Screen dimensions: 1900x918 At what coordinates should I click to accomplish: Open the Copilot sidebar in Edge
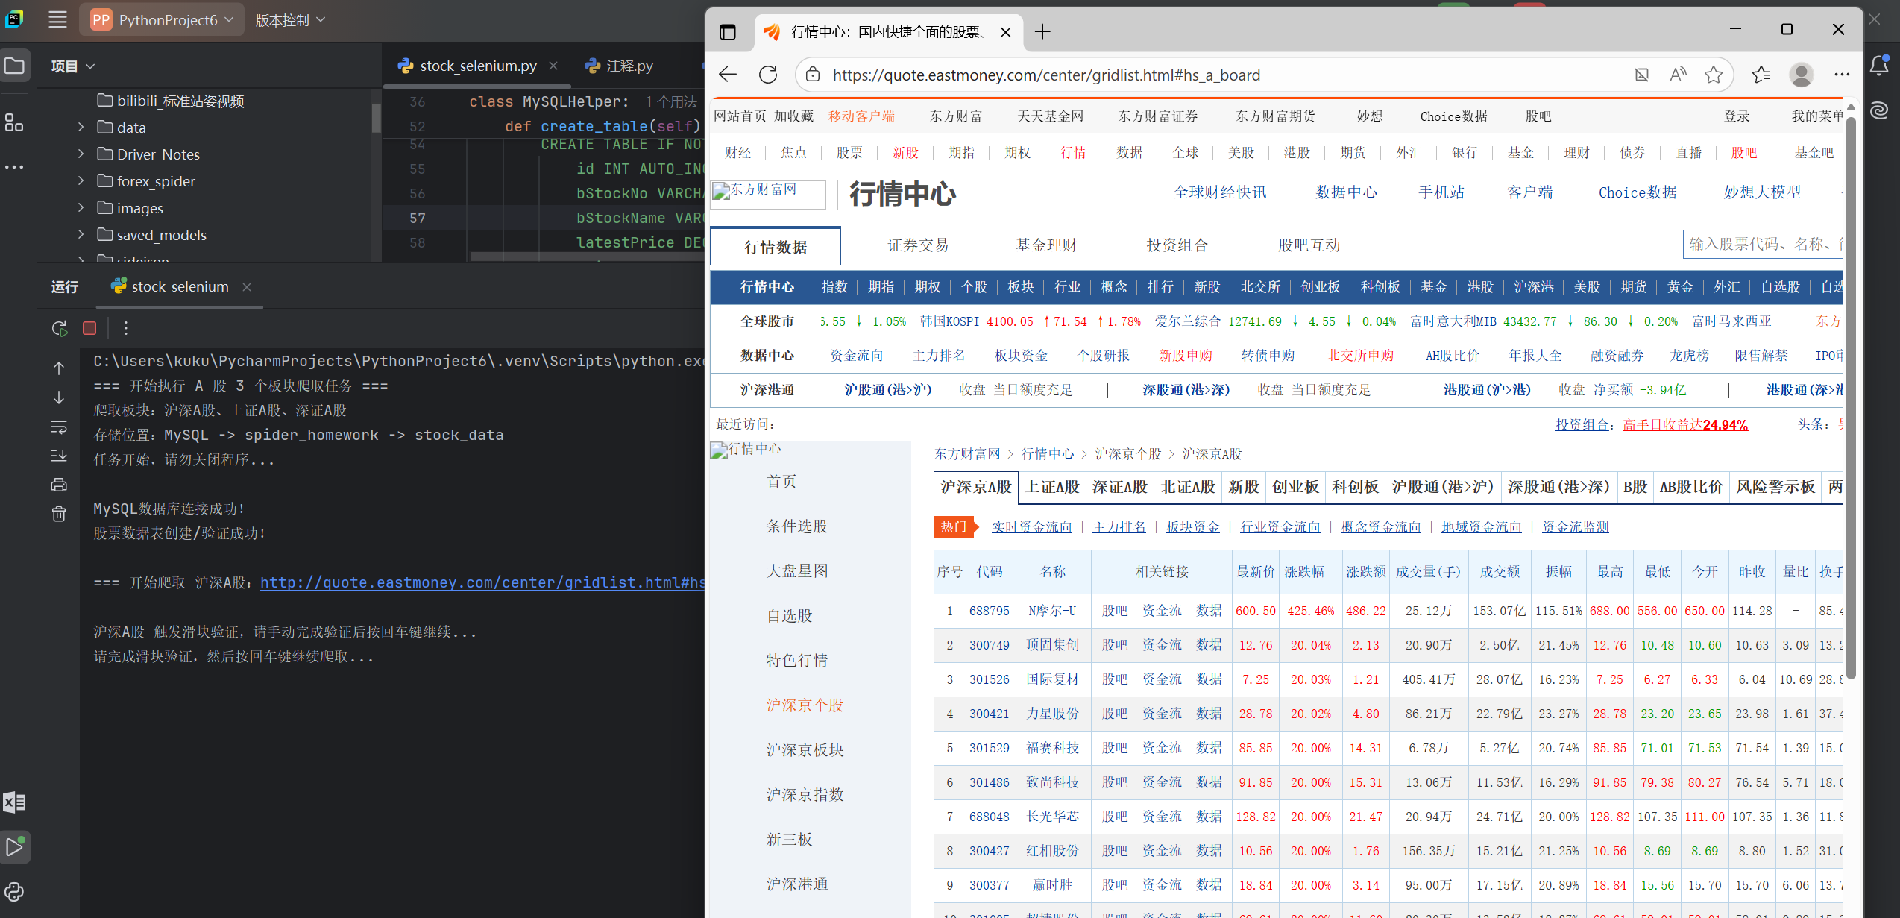click(x=1879, y=110)
